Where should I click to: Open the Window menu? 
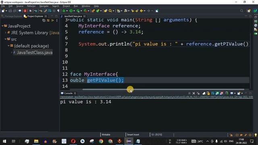(x=86, y=6)
